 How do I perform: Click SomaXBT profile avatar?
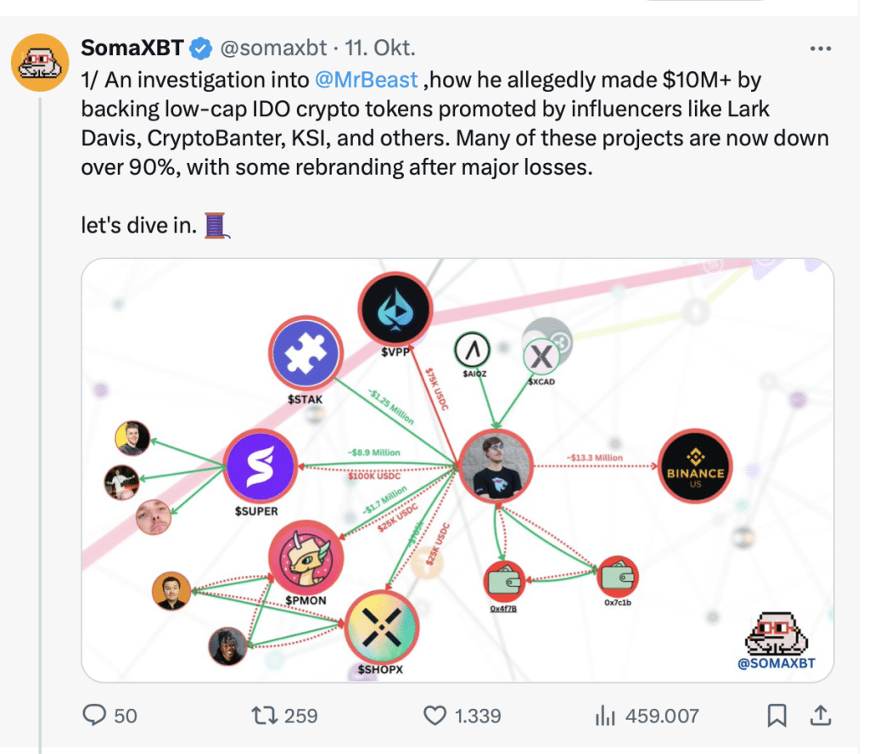pos(39,62)
